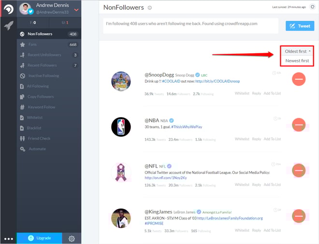Click the Fans star icon
This screenshot has width=319, height=244.
pos(22,45)
